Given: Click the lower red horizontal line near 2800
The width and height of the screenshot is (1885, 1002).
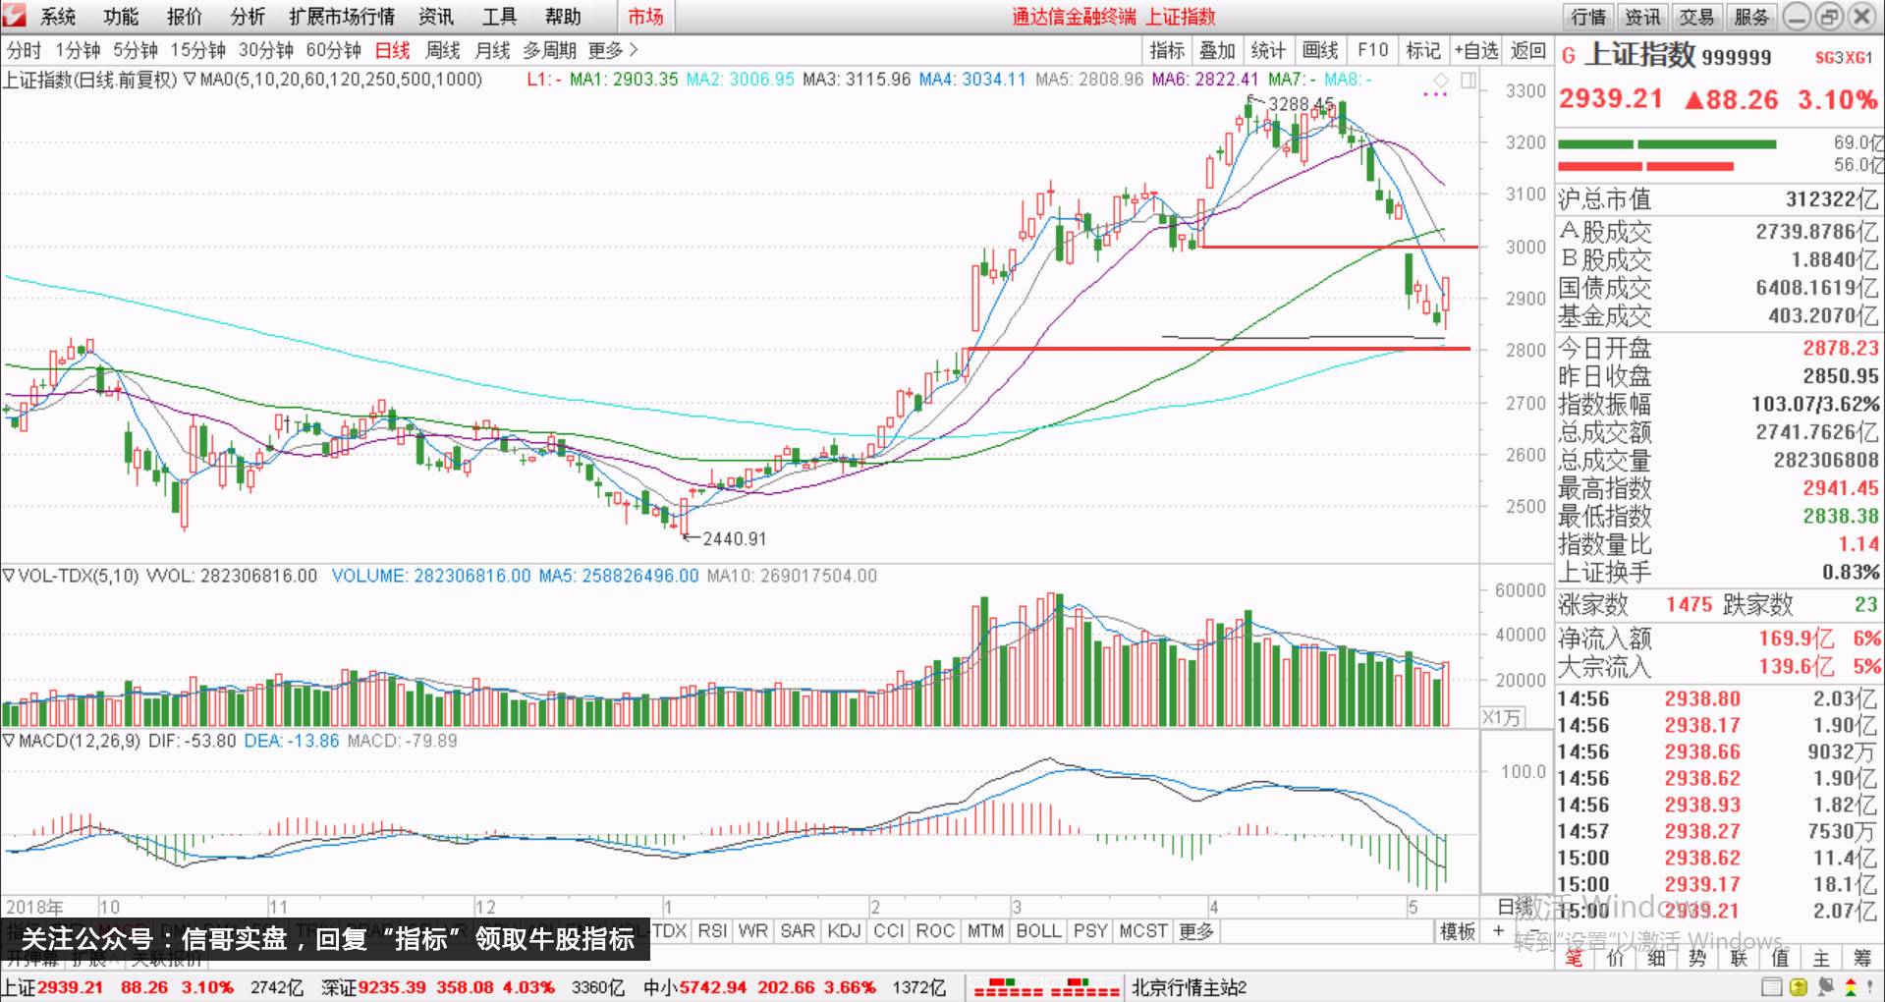Looking at the screenshot, I should click(x=1219, y=348).
